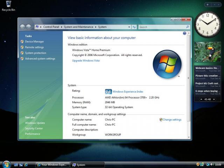Open Security Center under See also
Screen dimensions: 224x168
click(34, 128)
